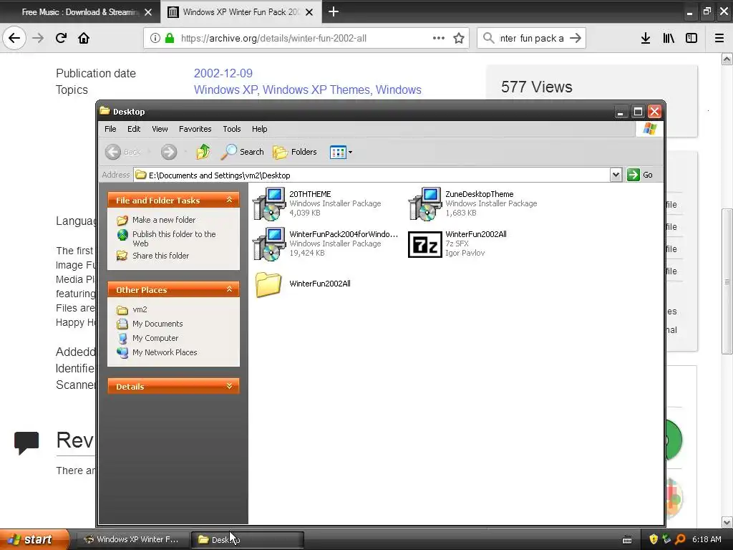The image size is (733, 550).
Task: Click the Desktop taskbar button
Action: pyautogui.click(x=248, y=539)
